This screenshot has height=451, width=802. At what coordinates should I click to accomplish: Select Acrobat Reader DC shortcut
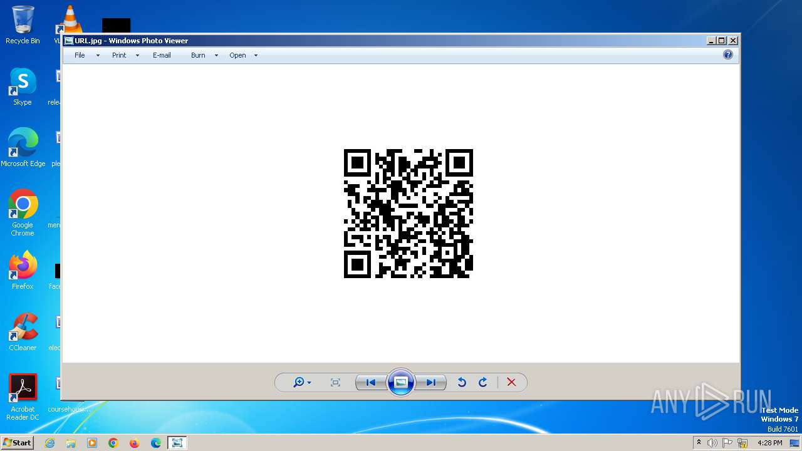coord(23,397)
